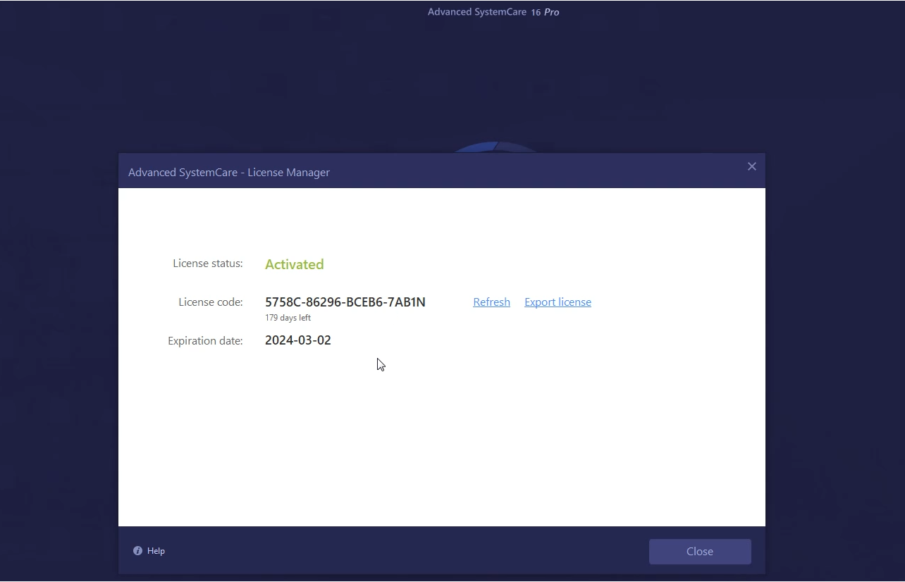Click the Refresh license link
The width and height of the screenshot is (905, 582).
[x=491, y=302]
